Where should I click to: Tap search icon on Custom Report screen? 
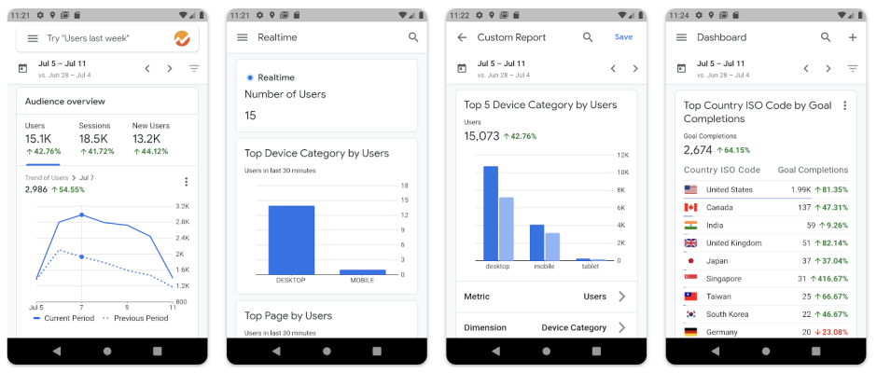point(588,37)
